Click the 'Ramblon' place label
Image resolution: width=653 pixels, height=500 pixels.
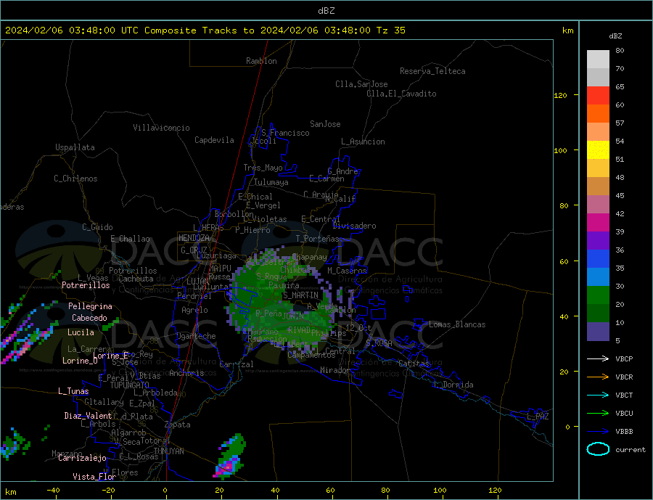(261, 61)
